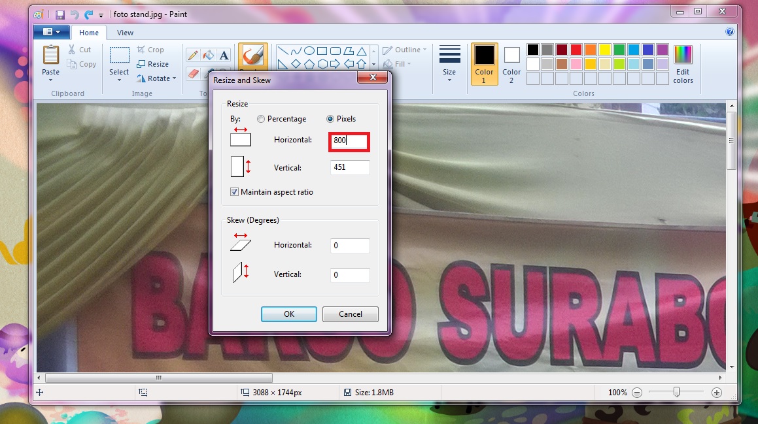Pick the Pentagon shape
Viewport: 758px width, 424px height.
[309, 64]
